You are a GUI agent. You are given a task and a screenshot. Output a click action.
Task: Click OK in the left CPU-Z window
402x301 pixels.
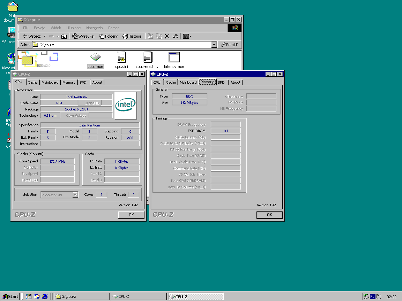coord(131,215)
